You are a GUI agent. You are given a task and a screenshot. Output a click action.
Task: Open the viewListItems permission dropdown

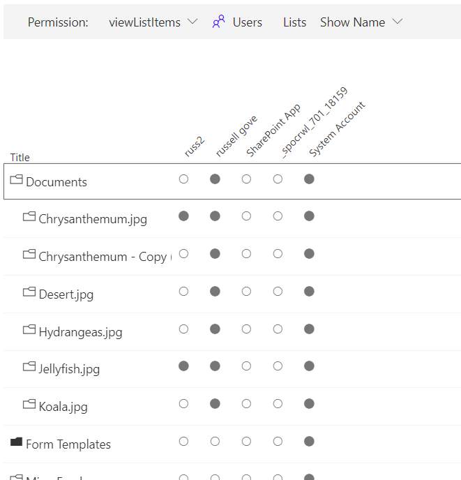click(153, 22)
